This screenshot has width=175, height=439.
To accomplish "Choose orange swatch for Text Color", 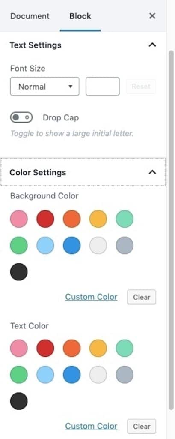I will coord(72,348).
